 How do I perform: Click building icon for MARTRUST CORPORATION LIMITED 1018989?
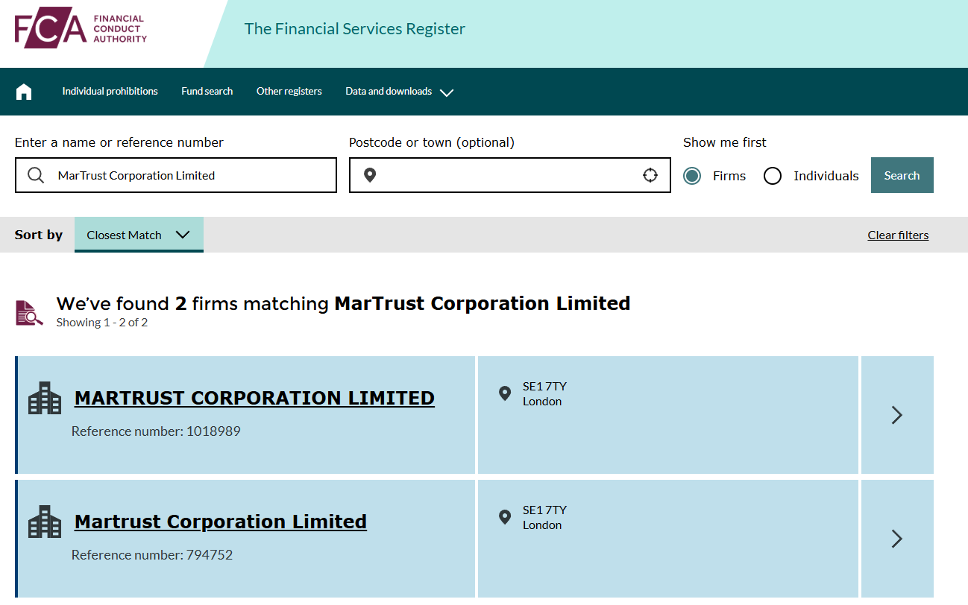tap(45, 398)
